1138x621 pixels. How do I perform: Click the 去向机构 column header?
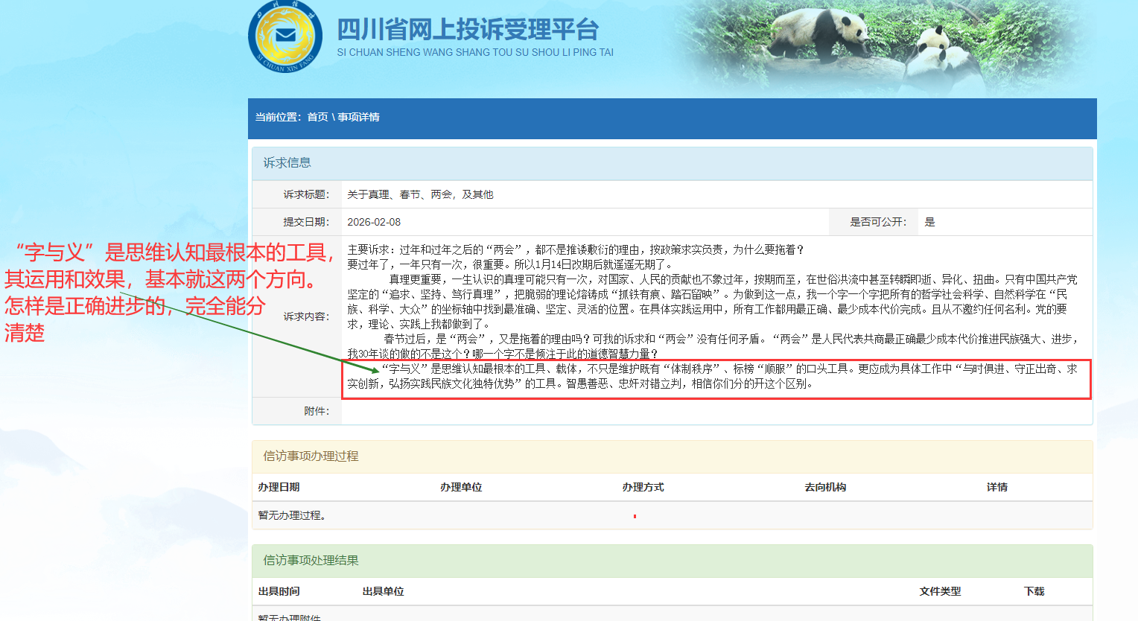[825, 487]
